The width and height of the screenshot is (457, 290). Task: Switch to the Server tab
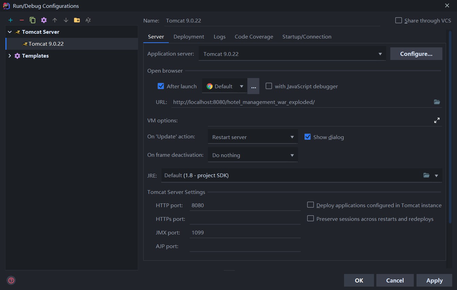coord(156,37)
